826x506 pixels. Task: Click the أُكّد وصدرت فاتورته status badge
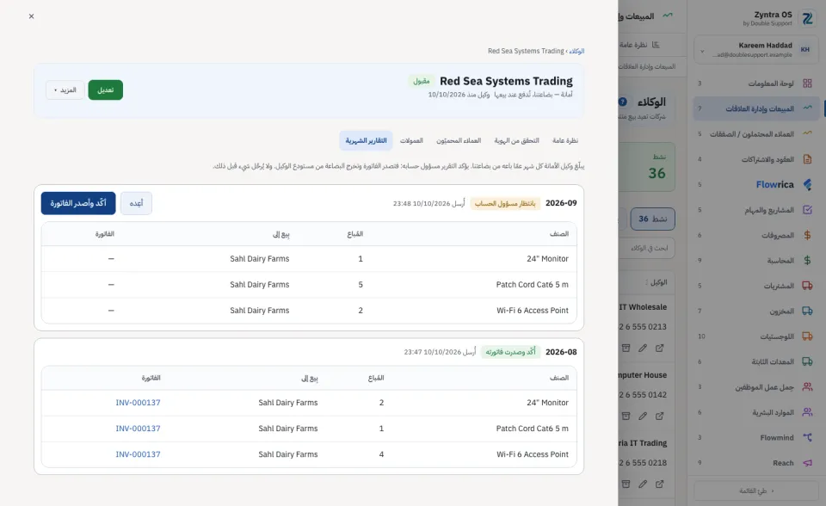[510, 352]
